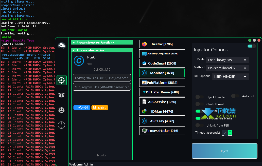Click console line 'Helper Result: True'
Image resolution: width=262 pixels, height=166 pixels.
(x=18, y=40)
